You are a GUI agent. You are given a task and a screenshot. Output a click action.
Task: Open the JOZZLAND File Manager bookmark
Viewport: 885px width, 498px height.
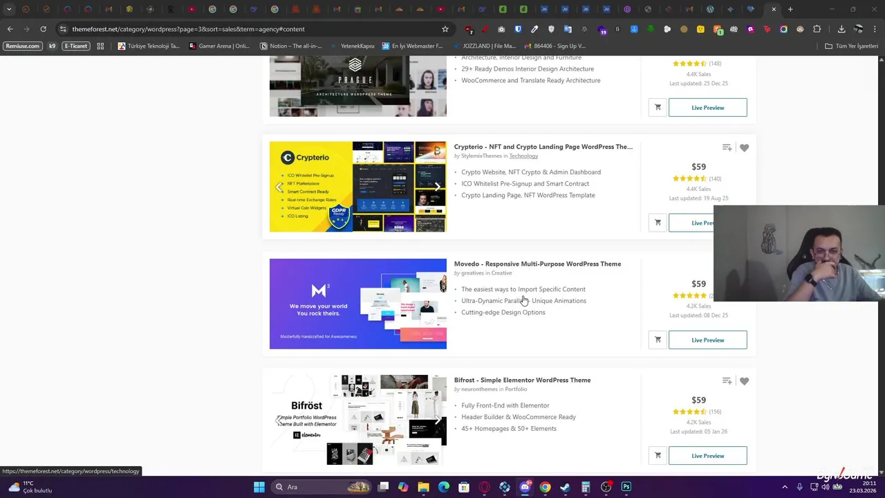(x=483, y=46)
